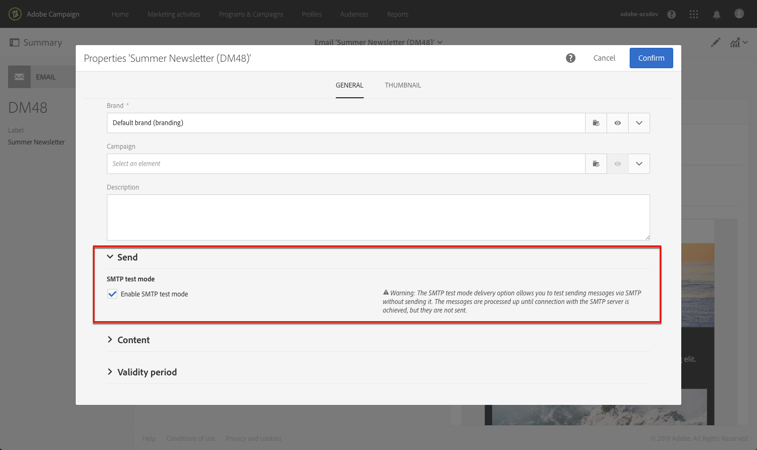
Task: Focus the Brand input field
Action: point(346,123)
